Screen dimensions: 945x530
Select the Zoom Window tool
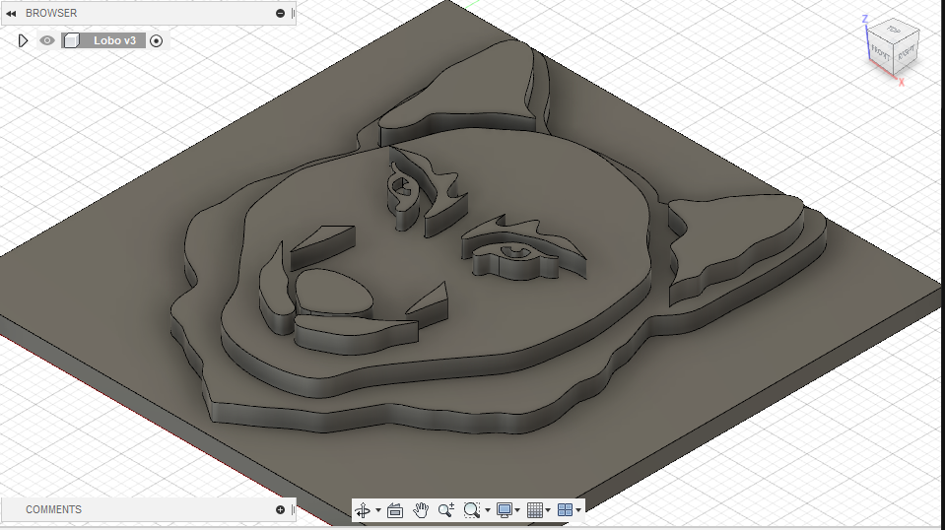[x=471, y=510]
